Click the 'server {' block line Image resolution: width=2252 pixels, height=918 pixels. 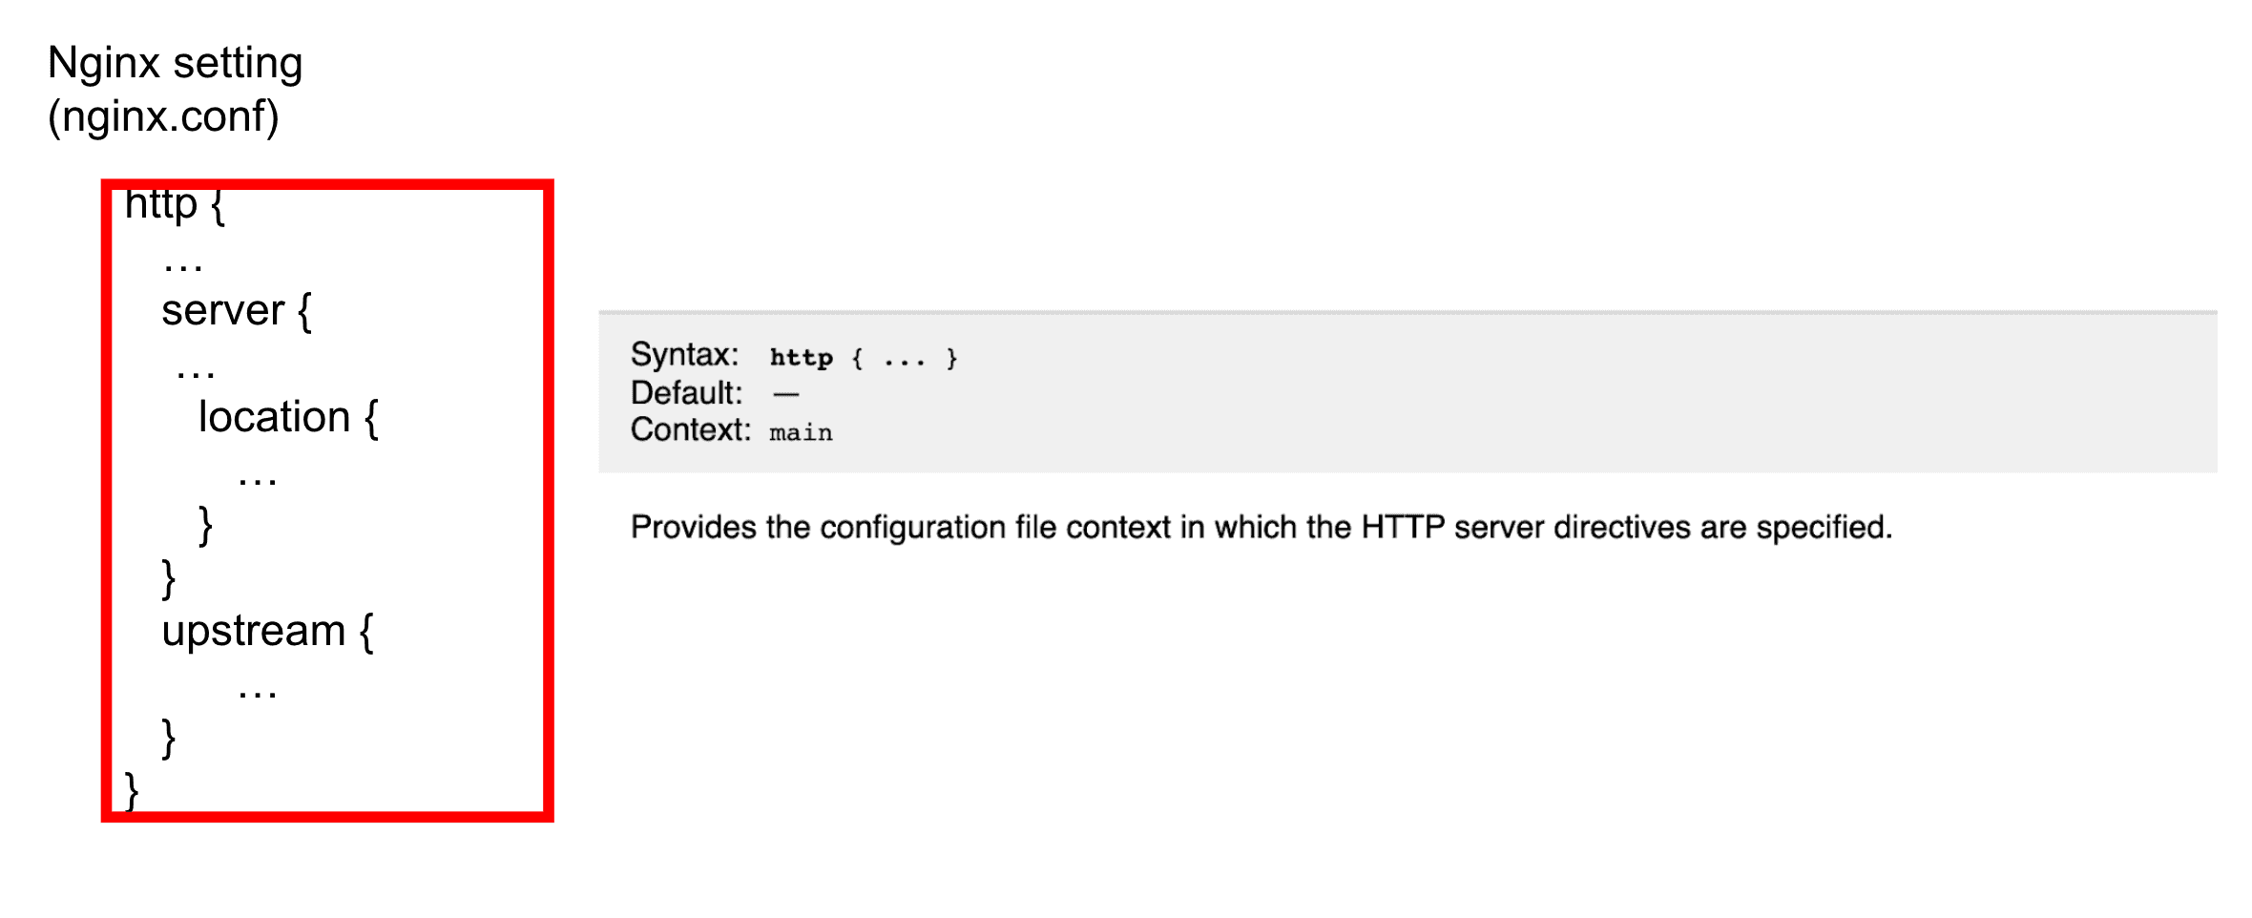(237, 310)
